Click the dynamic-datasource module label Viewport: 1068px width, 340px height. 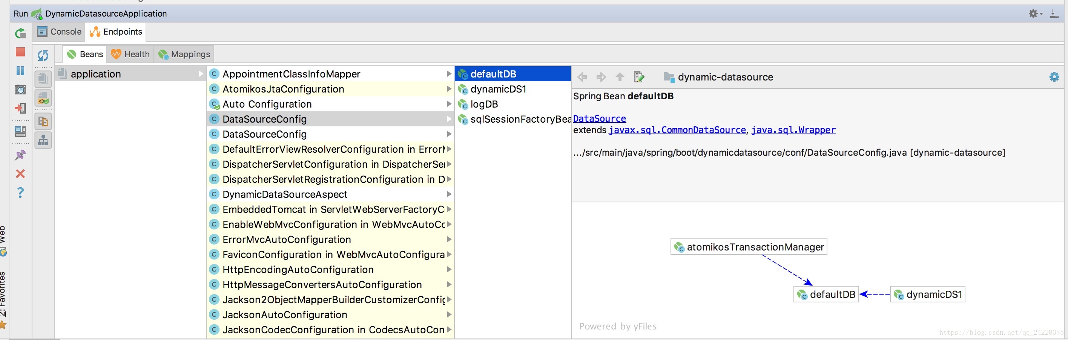[x=718, y=77]
